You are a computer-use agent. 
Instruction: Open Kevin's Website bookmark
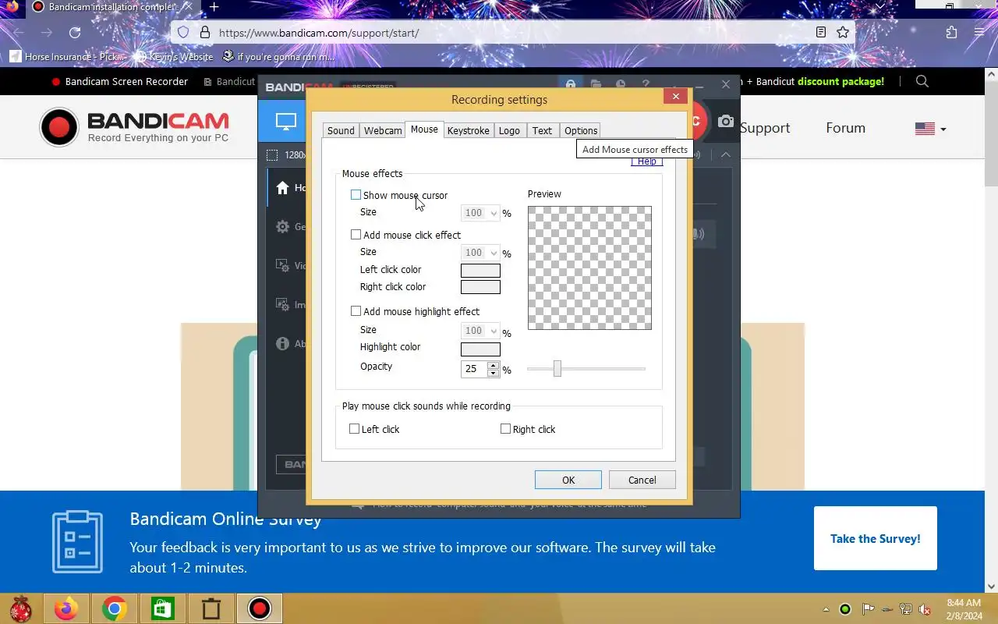(173, 57)
